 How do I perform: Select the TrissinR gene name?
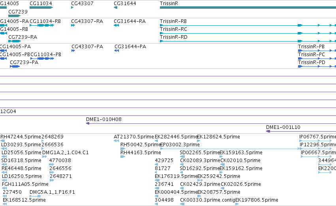click(169, 4)
